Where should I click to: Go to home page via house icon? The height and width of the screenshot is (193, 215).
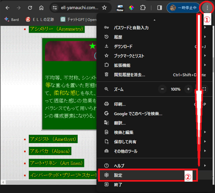pyautogui.click(x=41, y=8)
